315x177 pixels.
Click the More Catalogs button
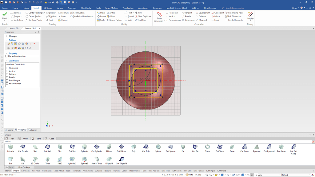point(24,167)
